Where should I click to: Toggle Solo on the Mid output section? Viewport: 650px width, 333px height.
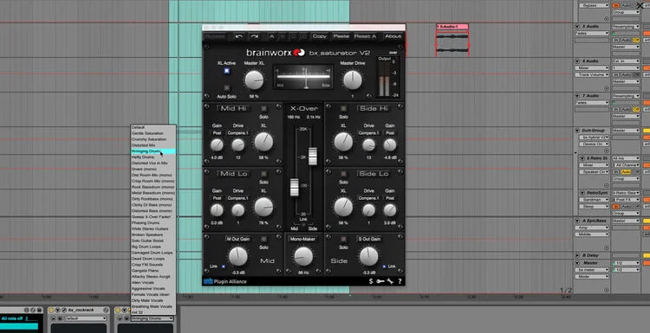[263, 239]
